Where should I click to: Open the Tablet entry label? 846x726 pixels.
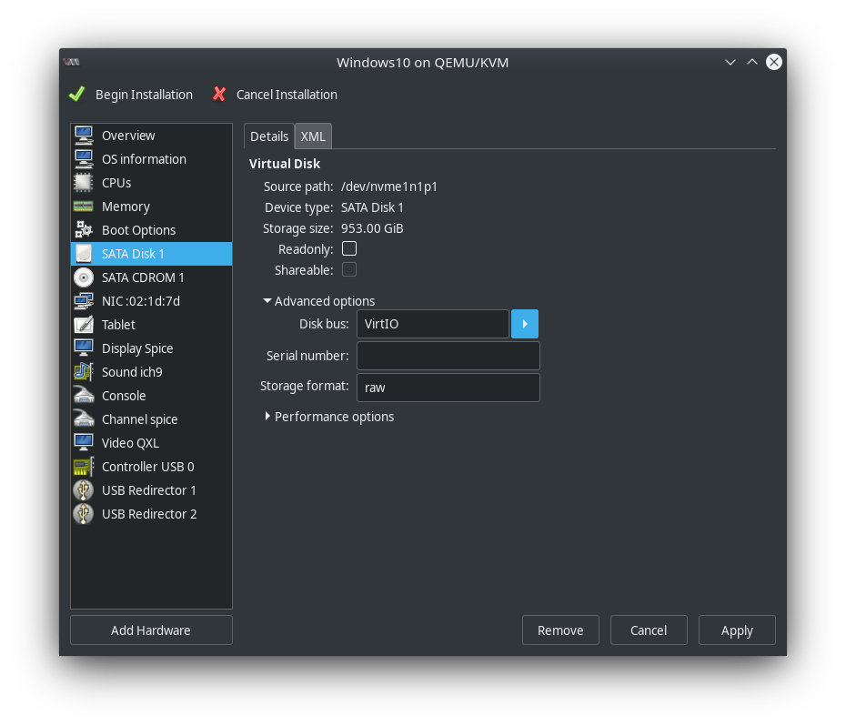118,325
